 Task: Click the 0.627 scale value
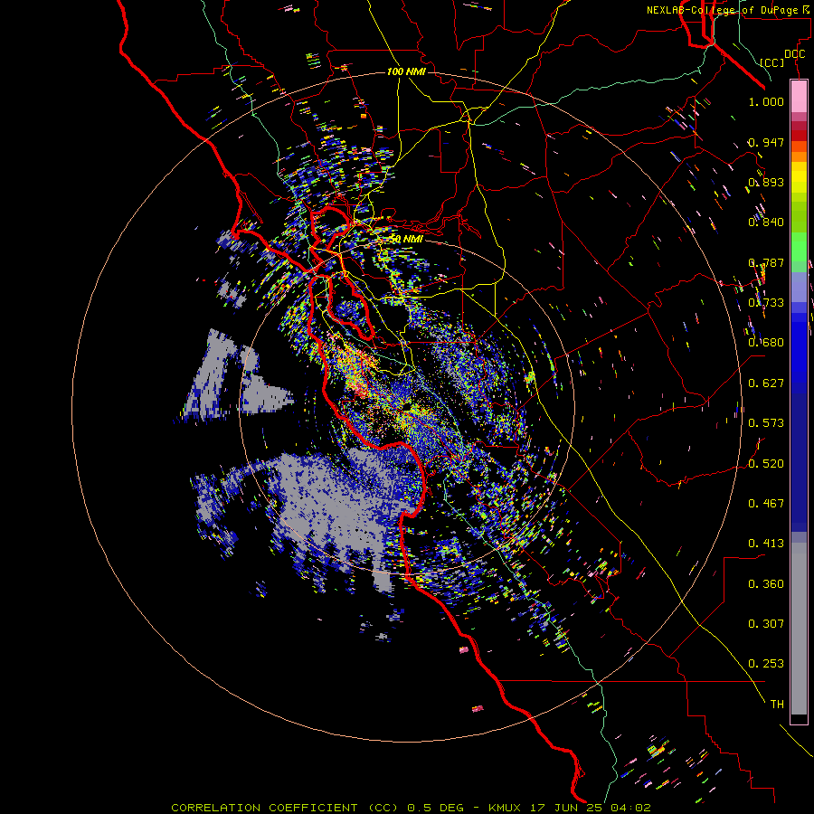(x=766, y=383)
